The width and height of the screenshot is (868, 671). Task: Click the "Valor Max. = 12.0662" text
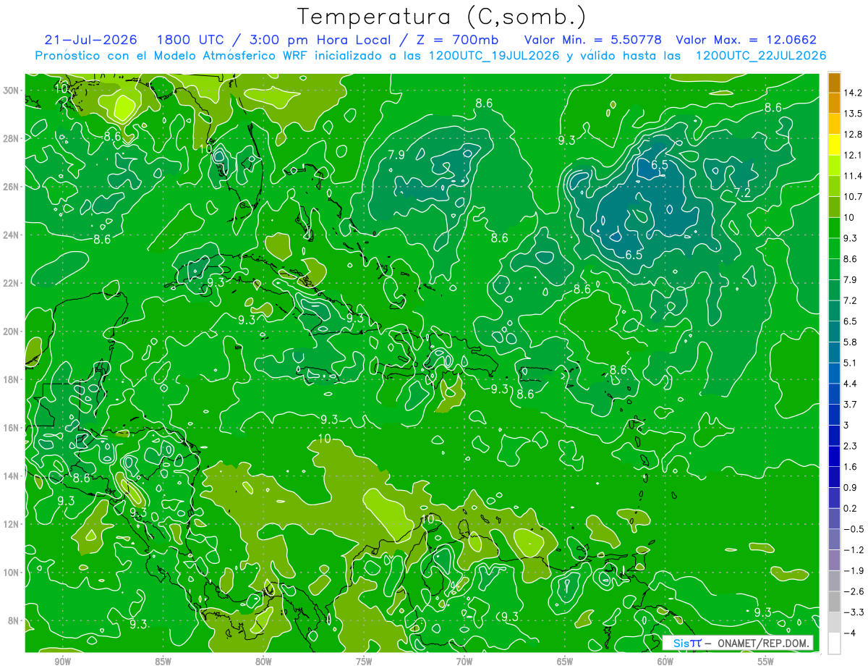pyautogui.click(x=746, y=40)
